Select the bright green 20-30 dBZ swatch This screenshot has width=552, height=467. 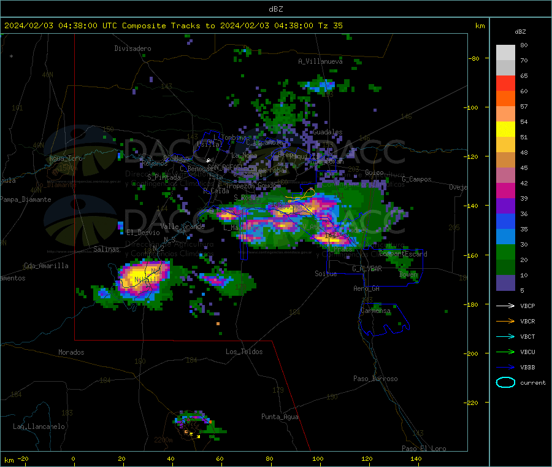(505, 252)
